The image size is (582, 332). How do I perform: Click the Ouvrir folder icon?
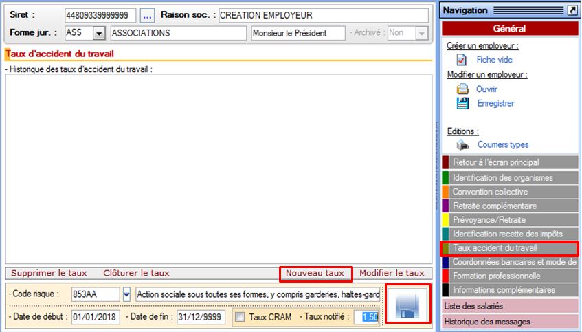click(462, 89)
